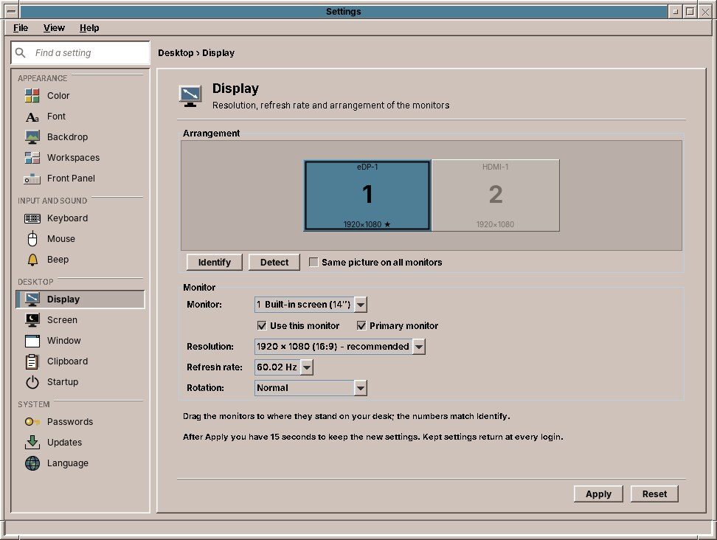
Task: Expand the Rotation dropdown
Action: coord(311,388)
